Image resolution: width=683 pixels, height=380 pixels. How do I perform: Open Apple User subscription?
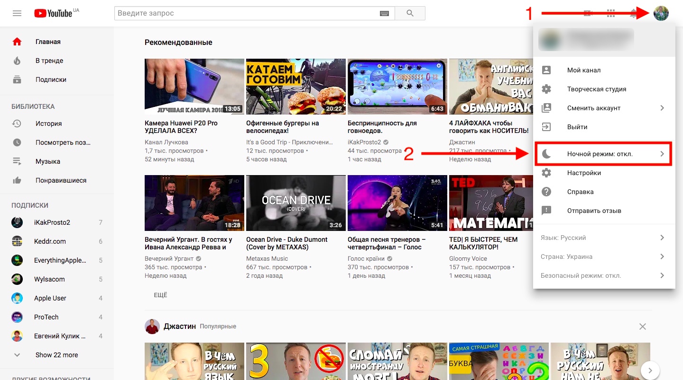(x=57, y=298)
